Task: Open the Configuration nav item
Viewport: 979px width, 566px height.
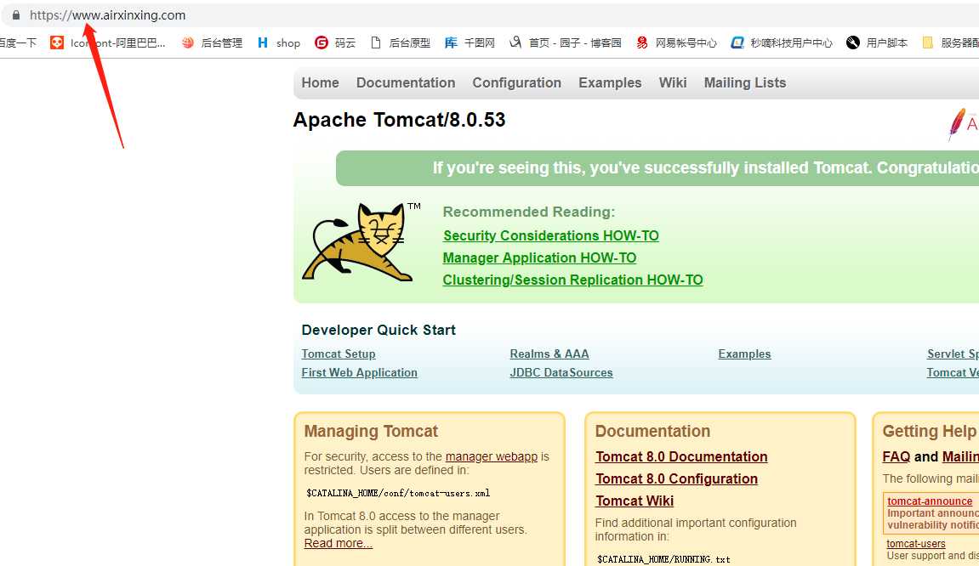Action: [517, 82]
